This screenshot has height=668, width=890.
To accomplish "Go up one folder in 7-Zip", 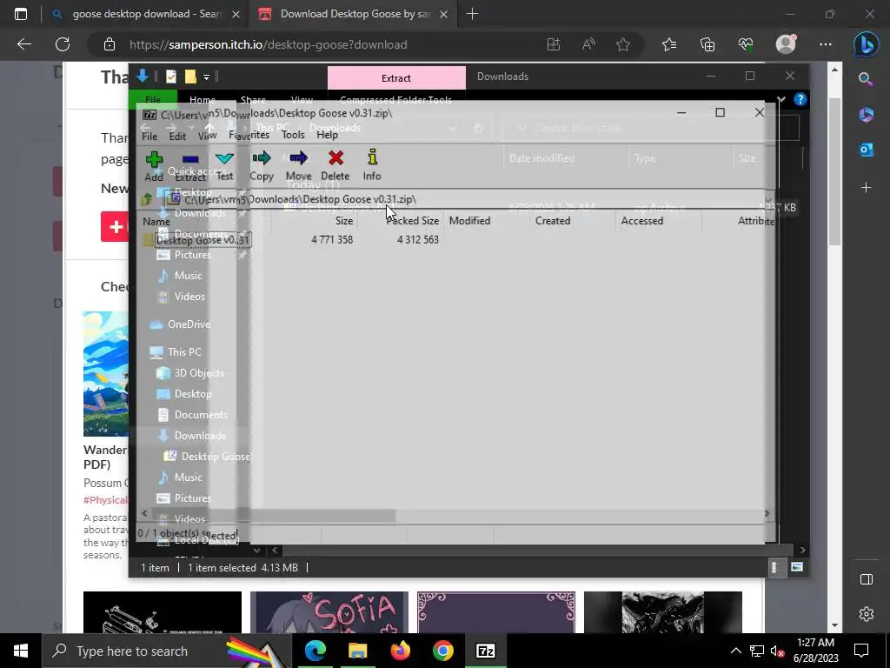I will (x=148, y=199).
